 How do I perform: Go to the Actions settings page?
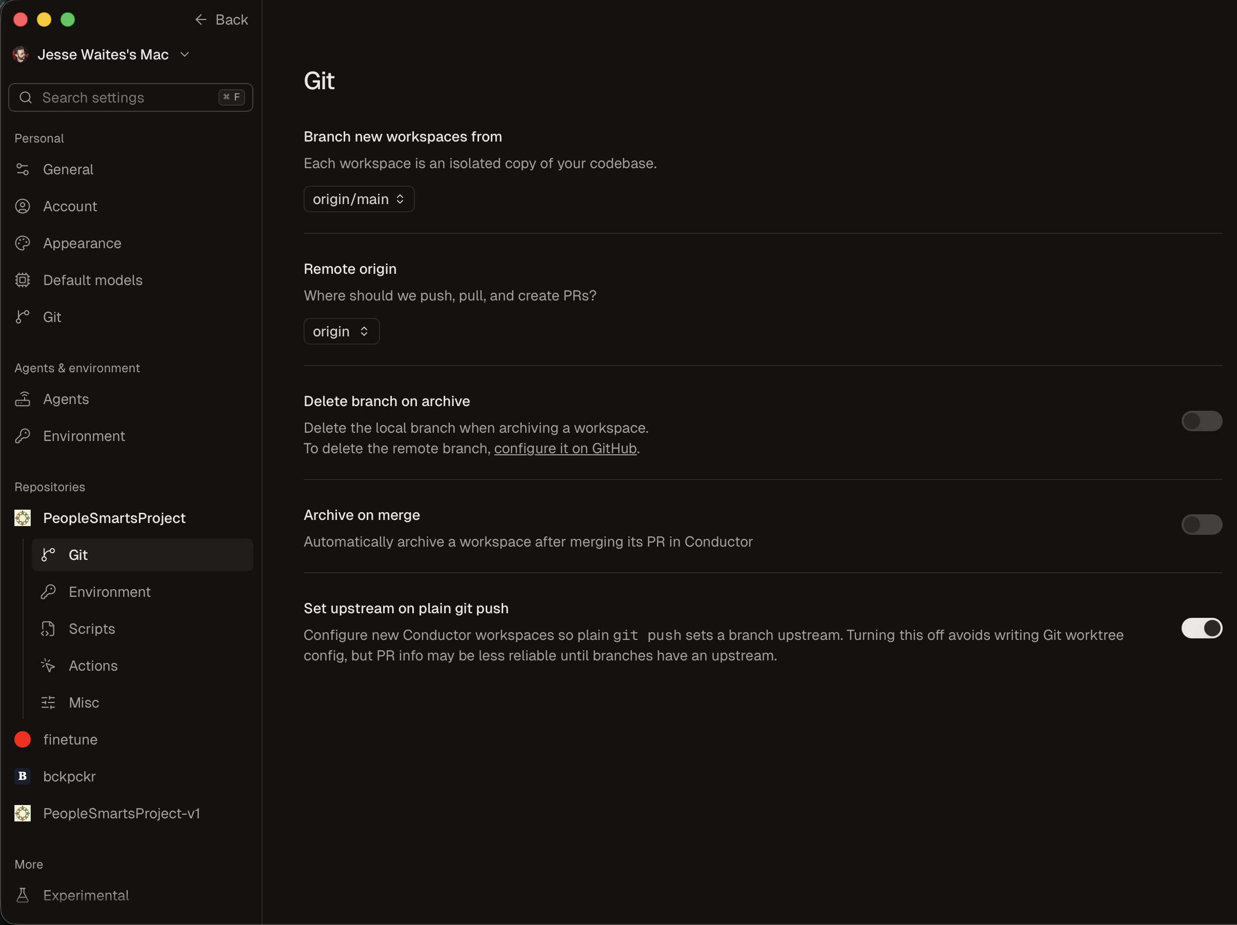[x=142, y=666]
